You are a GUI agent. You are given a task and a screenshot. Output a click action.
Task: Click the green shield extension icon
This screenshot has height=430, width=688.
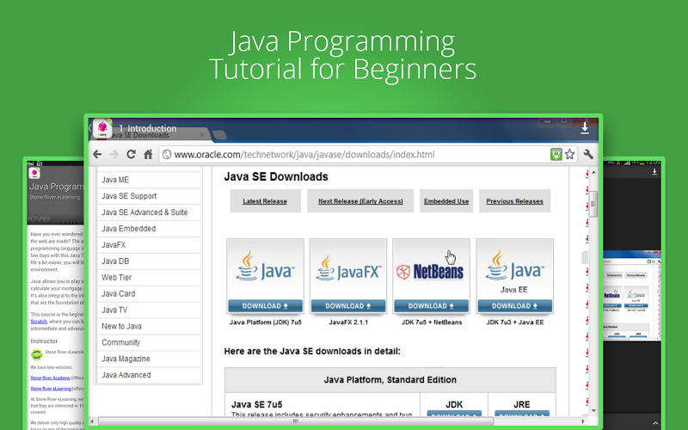tap(556, 155)
